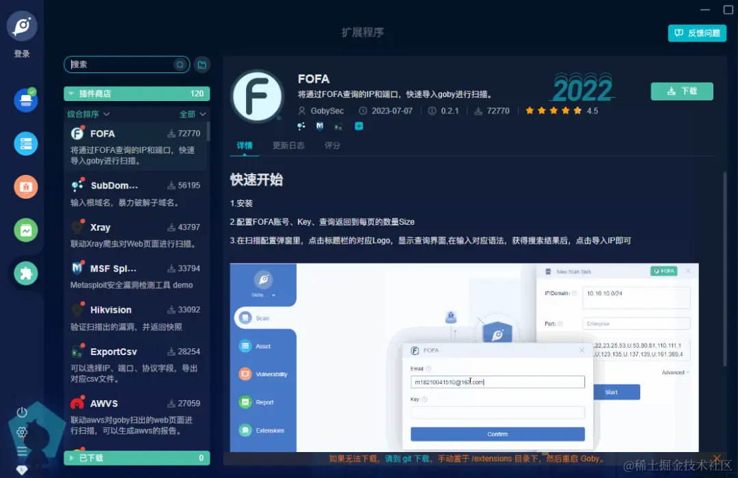Click the import folder icon beside search
Viewport: 738px width, 478px height.
(x=202, y=64)
